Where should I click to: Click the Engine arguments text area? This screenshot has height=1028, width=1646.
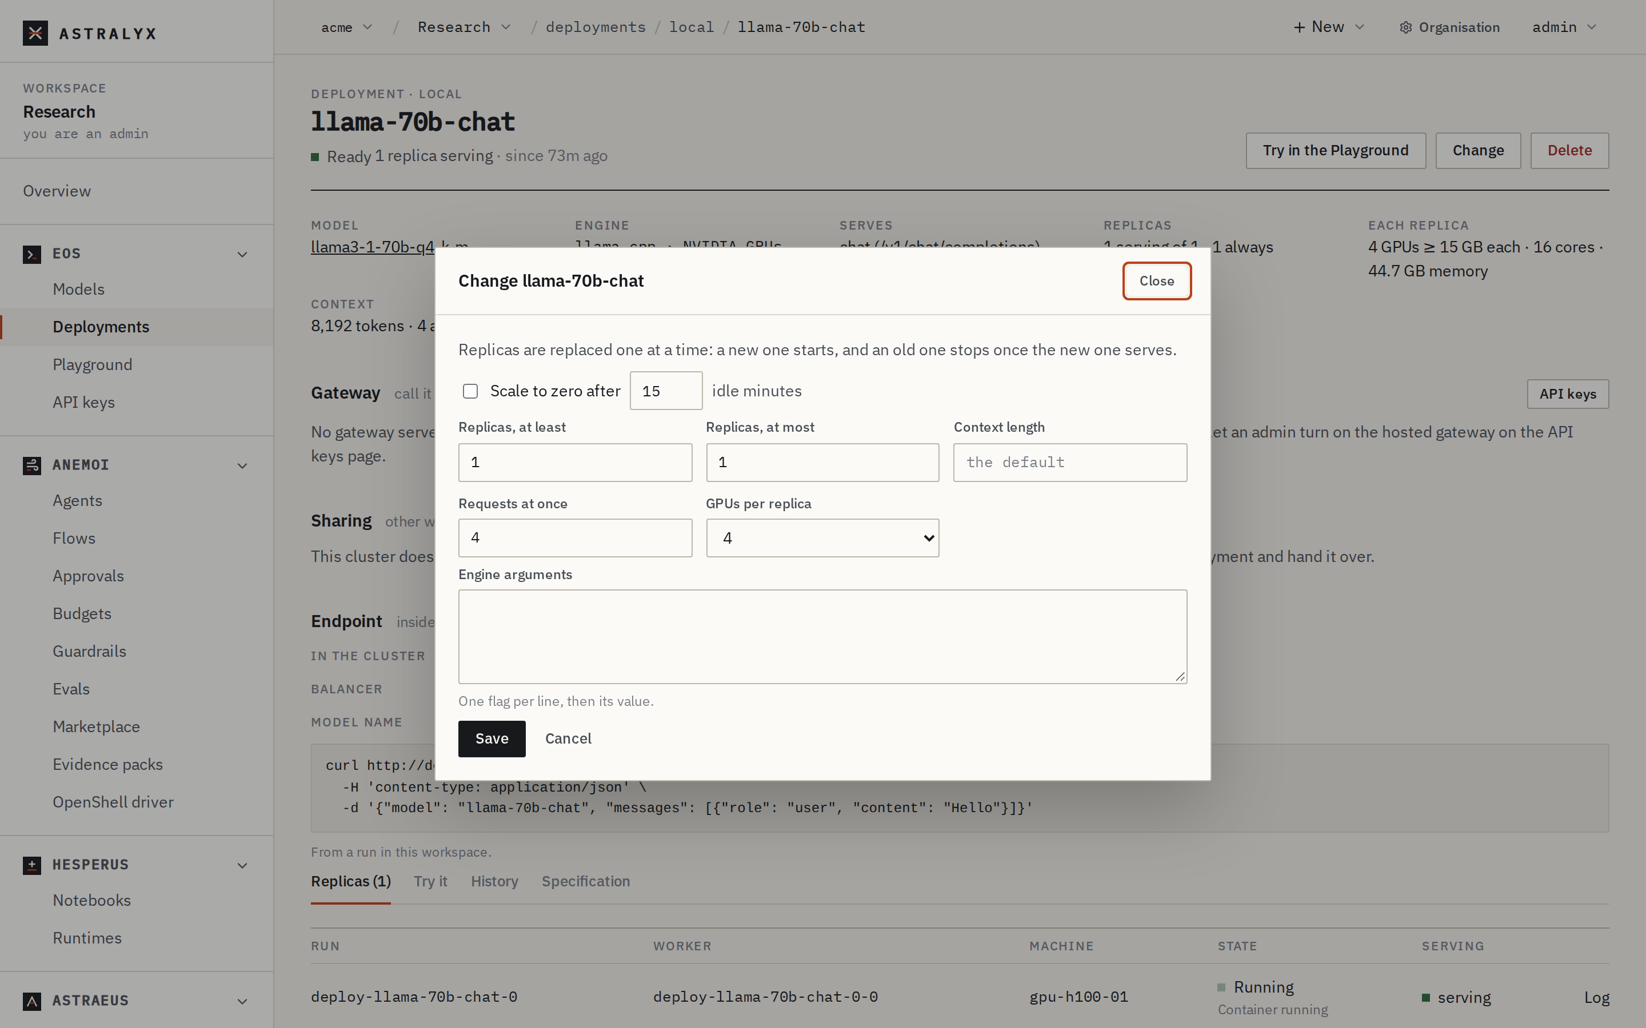[x=822, y=636]
